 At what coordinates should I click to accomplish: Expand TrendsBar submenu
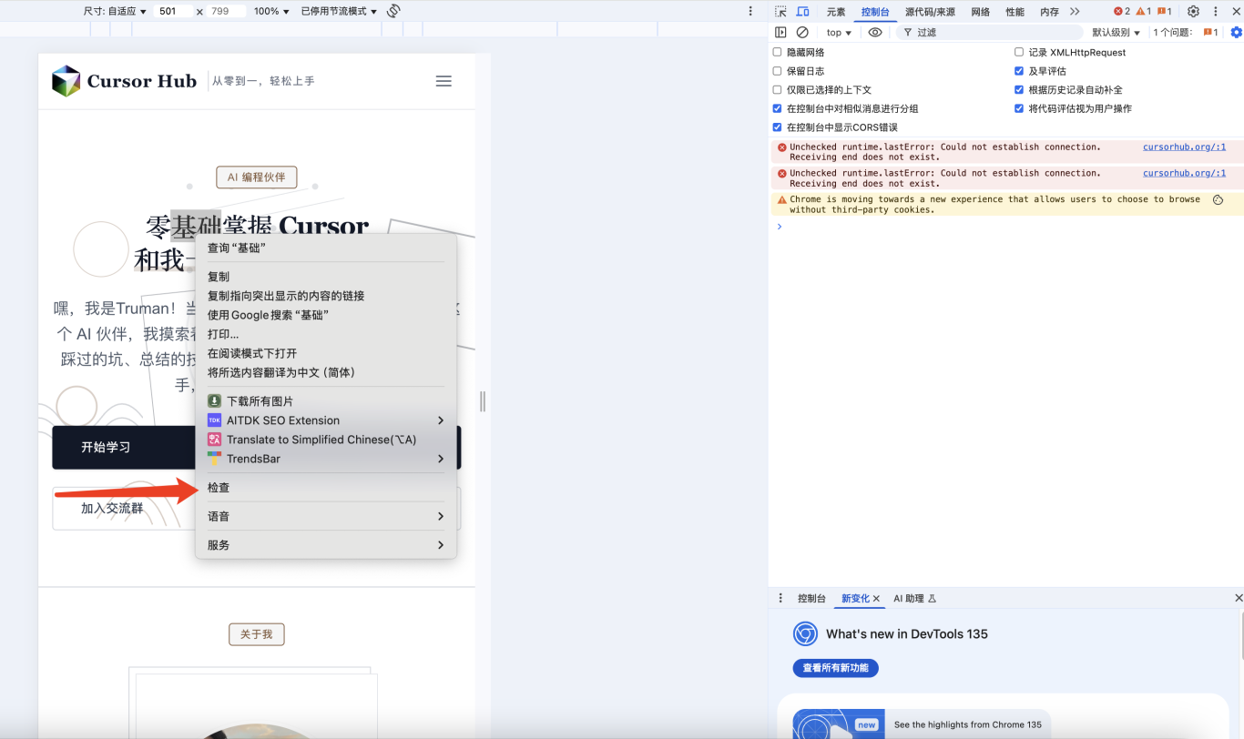[x=326, y=459]
